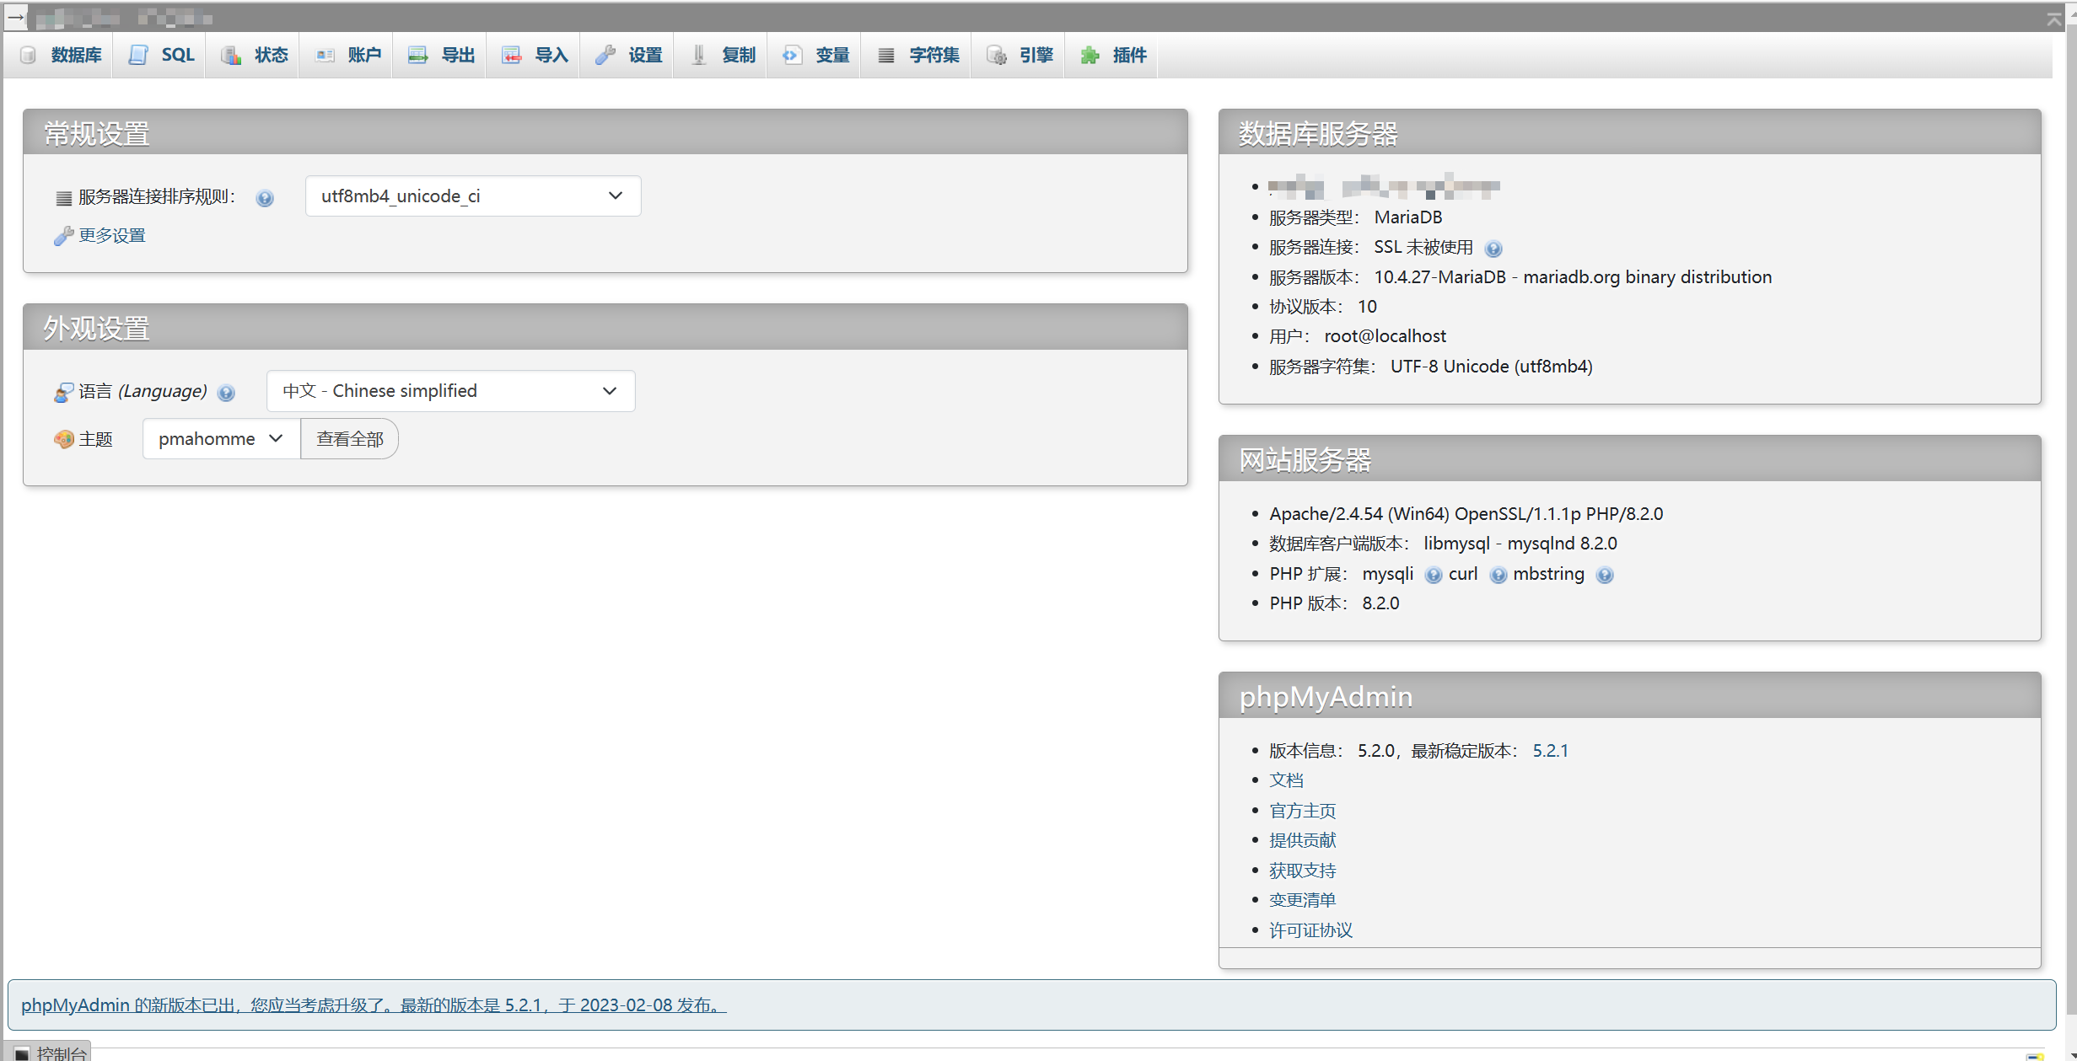Open the 导出 (Export) tab
Screen dimensions: 2077x1061
pyautogui.click(x=442, y=55)
